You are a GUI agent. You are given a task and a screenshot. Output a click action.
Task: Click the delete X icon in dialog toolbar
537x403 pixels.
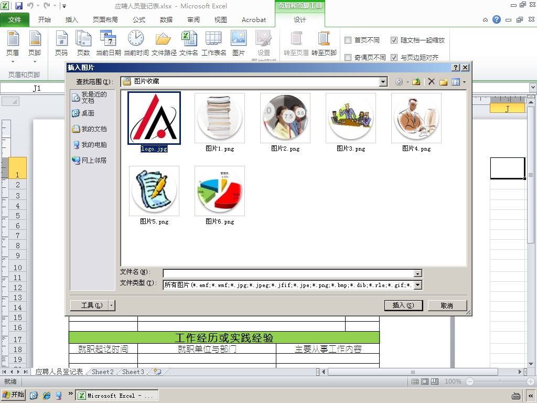coord(431,81)
